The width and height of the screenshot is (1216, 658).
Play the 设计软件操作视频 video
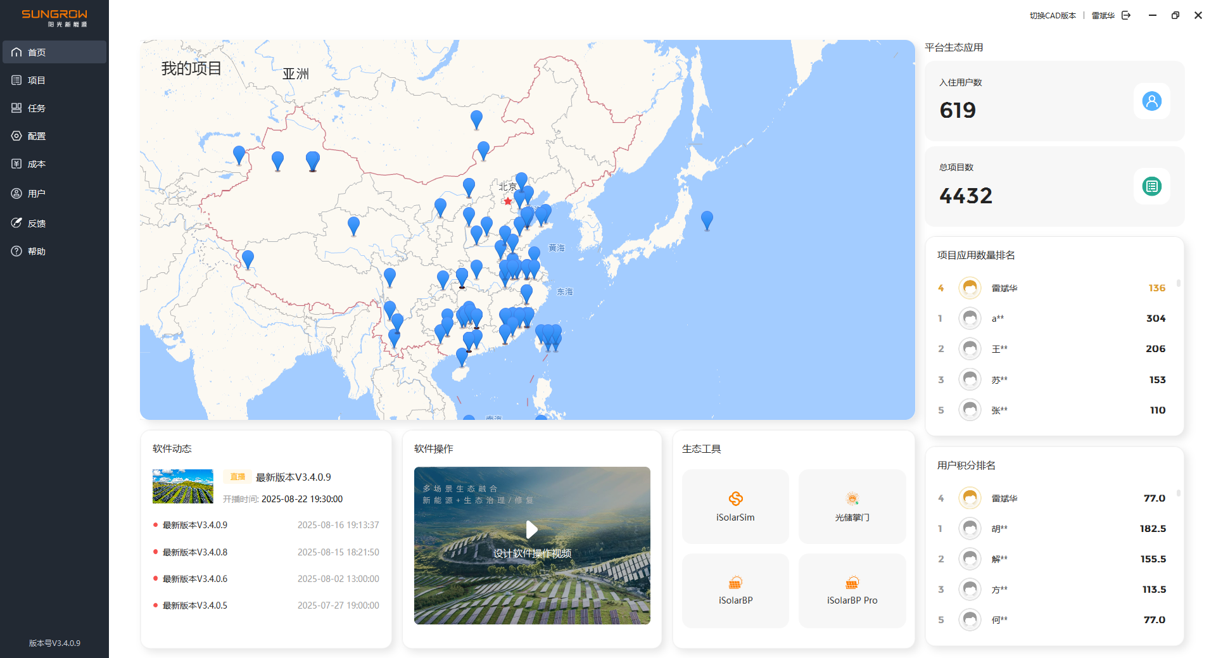click(532, 529)
